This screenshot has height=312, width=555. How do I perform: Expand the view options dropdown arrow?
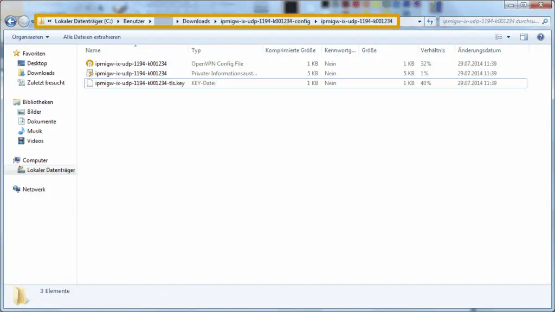click(x=508, y=37)
